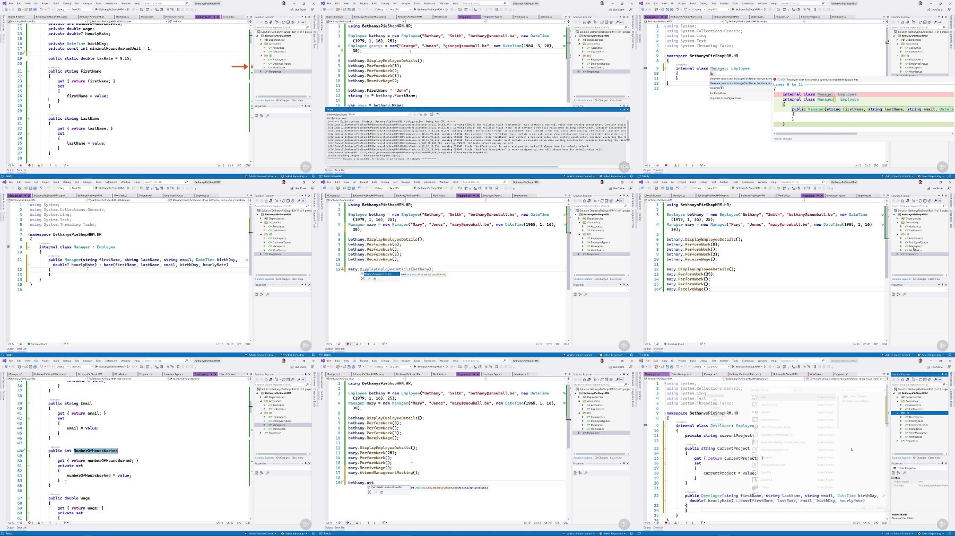
Task: Switch HR Folder Properties to Alphabetical sort
Action: point(898,473)
